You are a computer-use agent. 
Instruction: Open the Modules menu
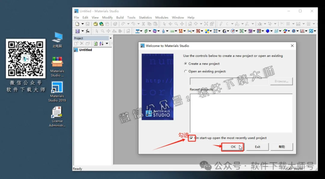point(162,17)
